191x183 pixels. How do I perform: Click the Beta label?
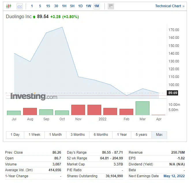coord(132,170)
